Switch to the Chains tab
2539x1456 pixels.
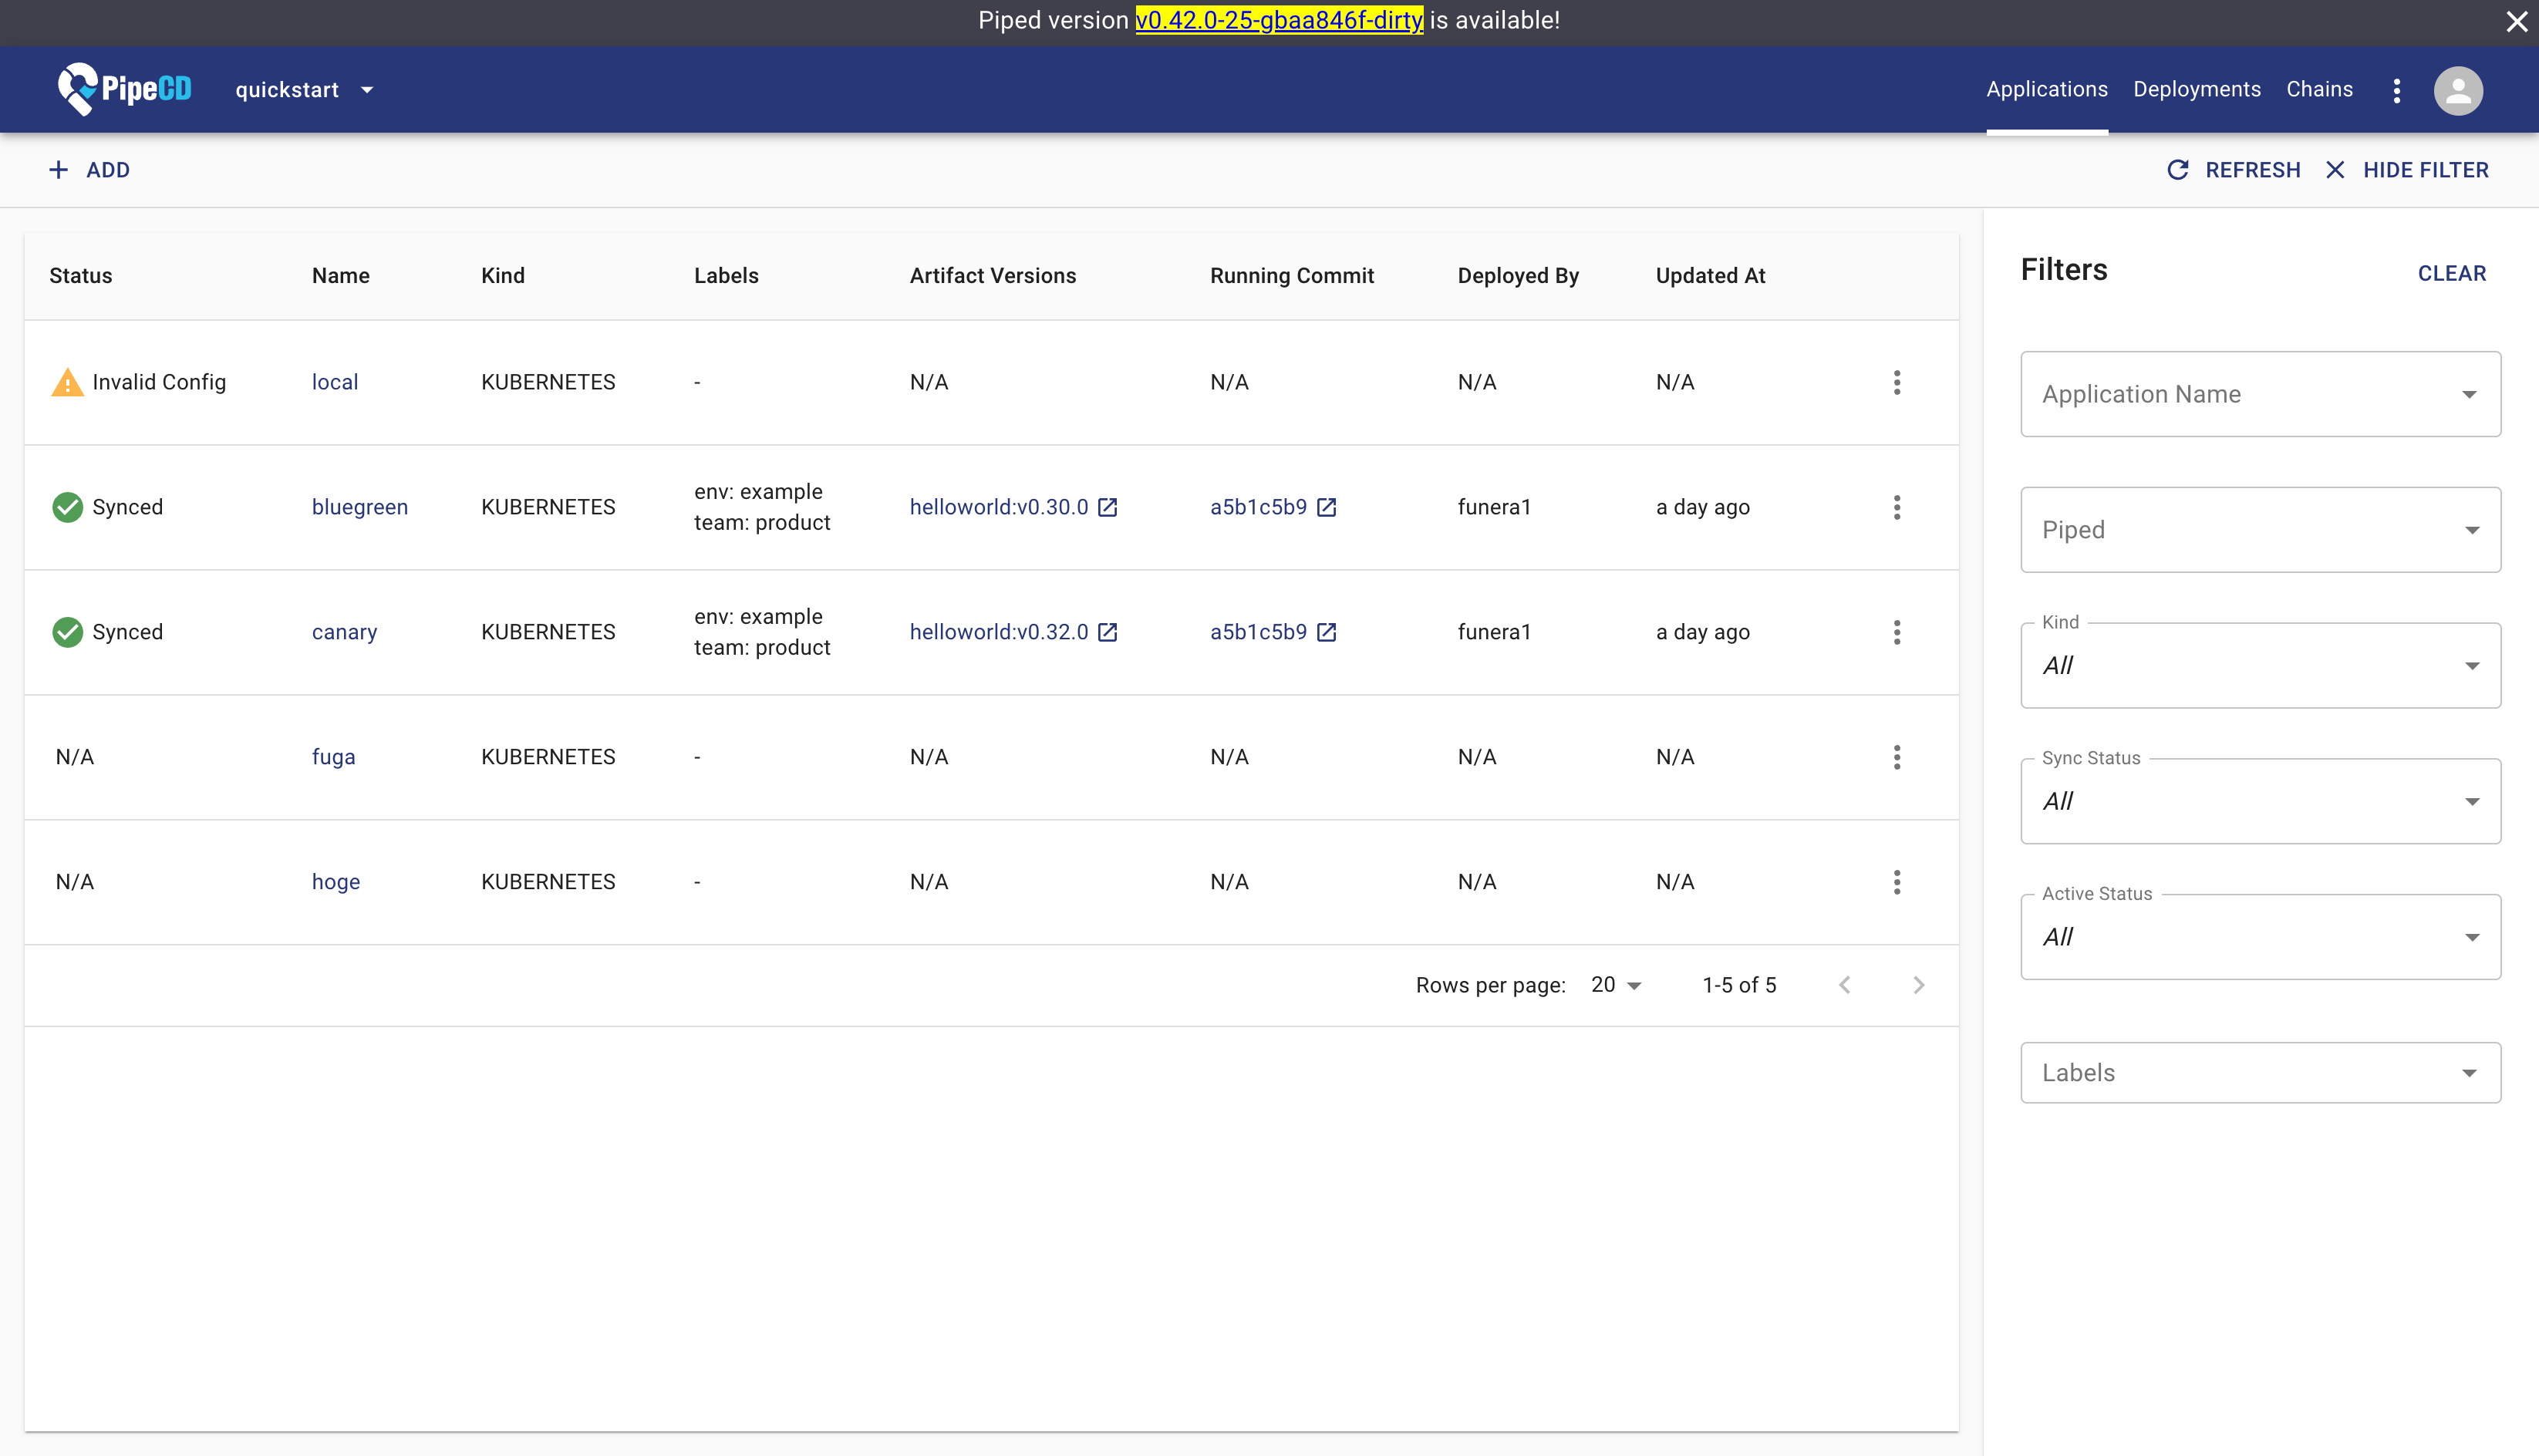coord(2319,89)
